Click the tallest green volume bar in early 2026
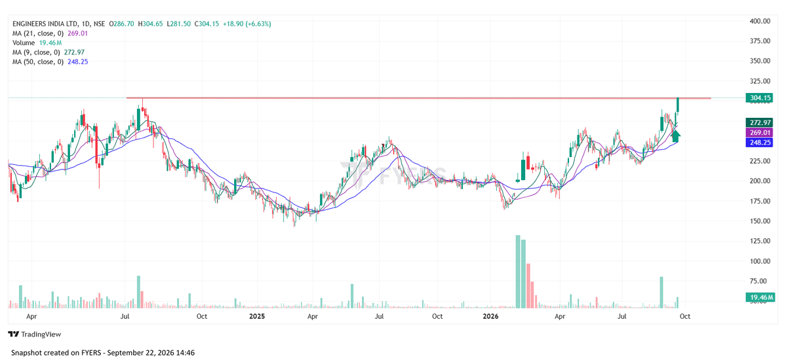 518,271
